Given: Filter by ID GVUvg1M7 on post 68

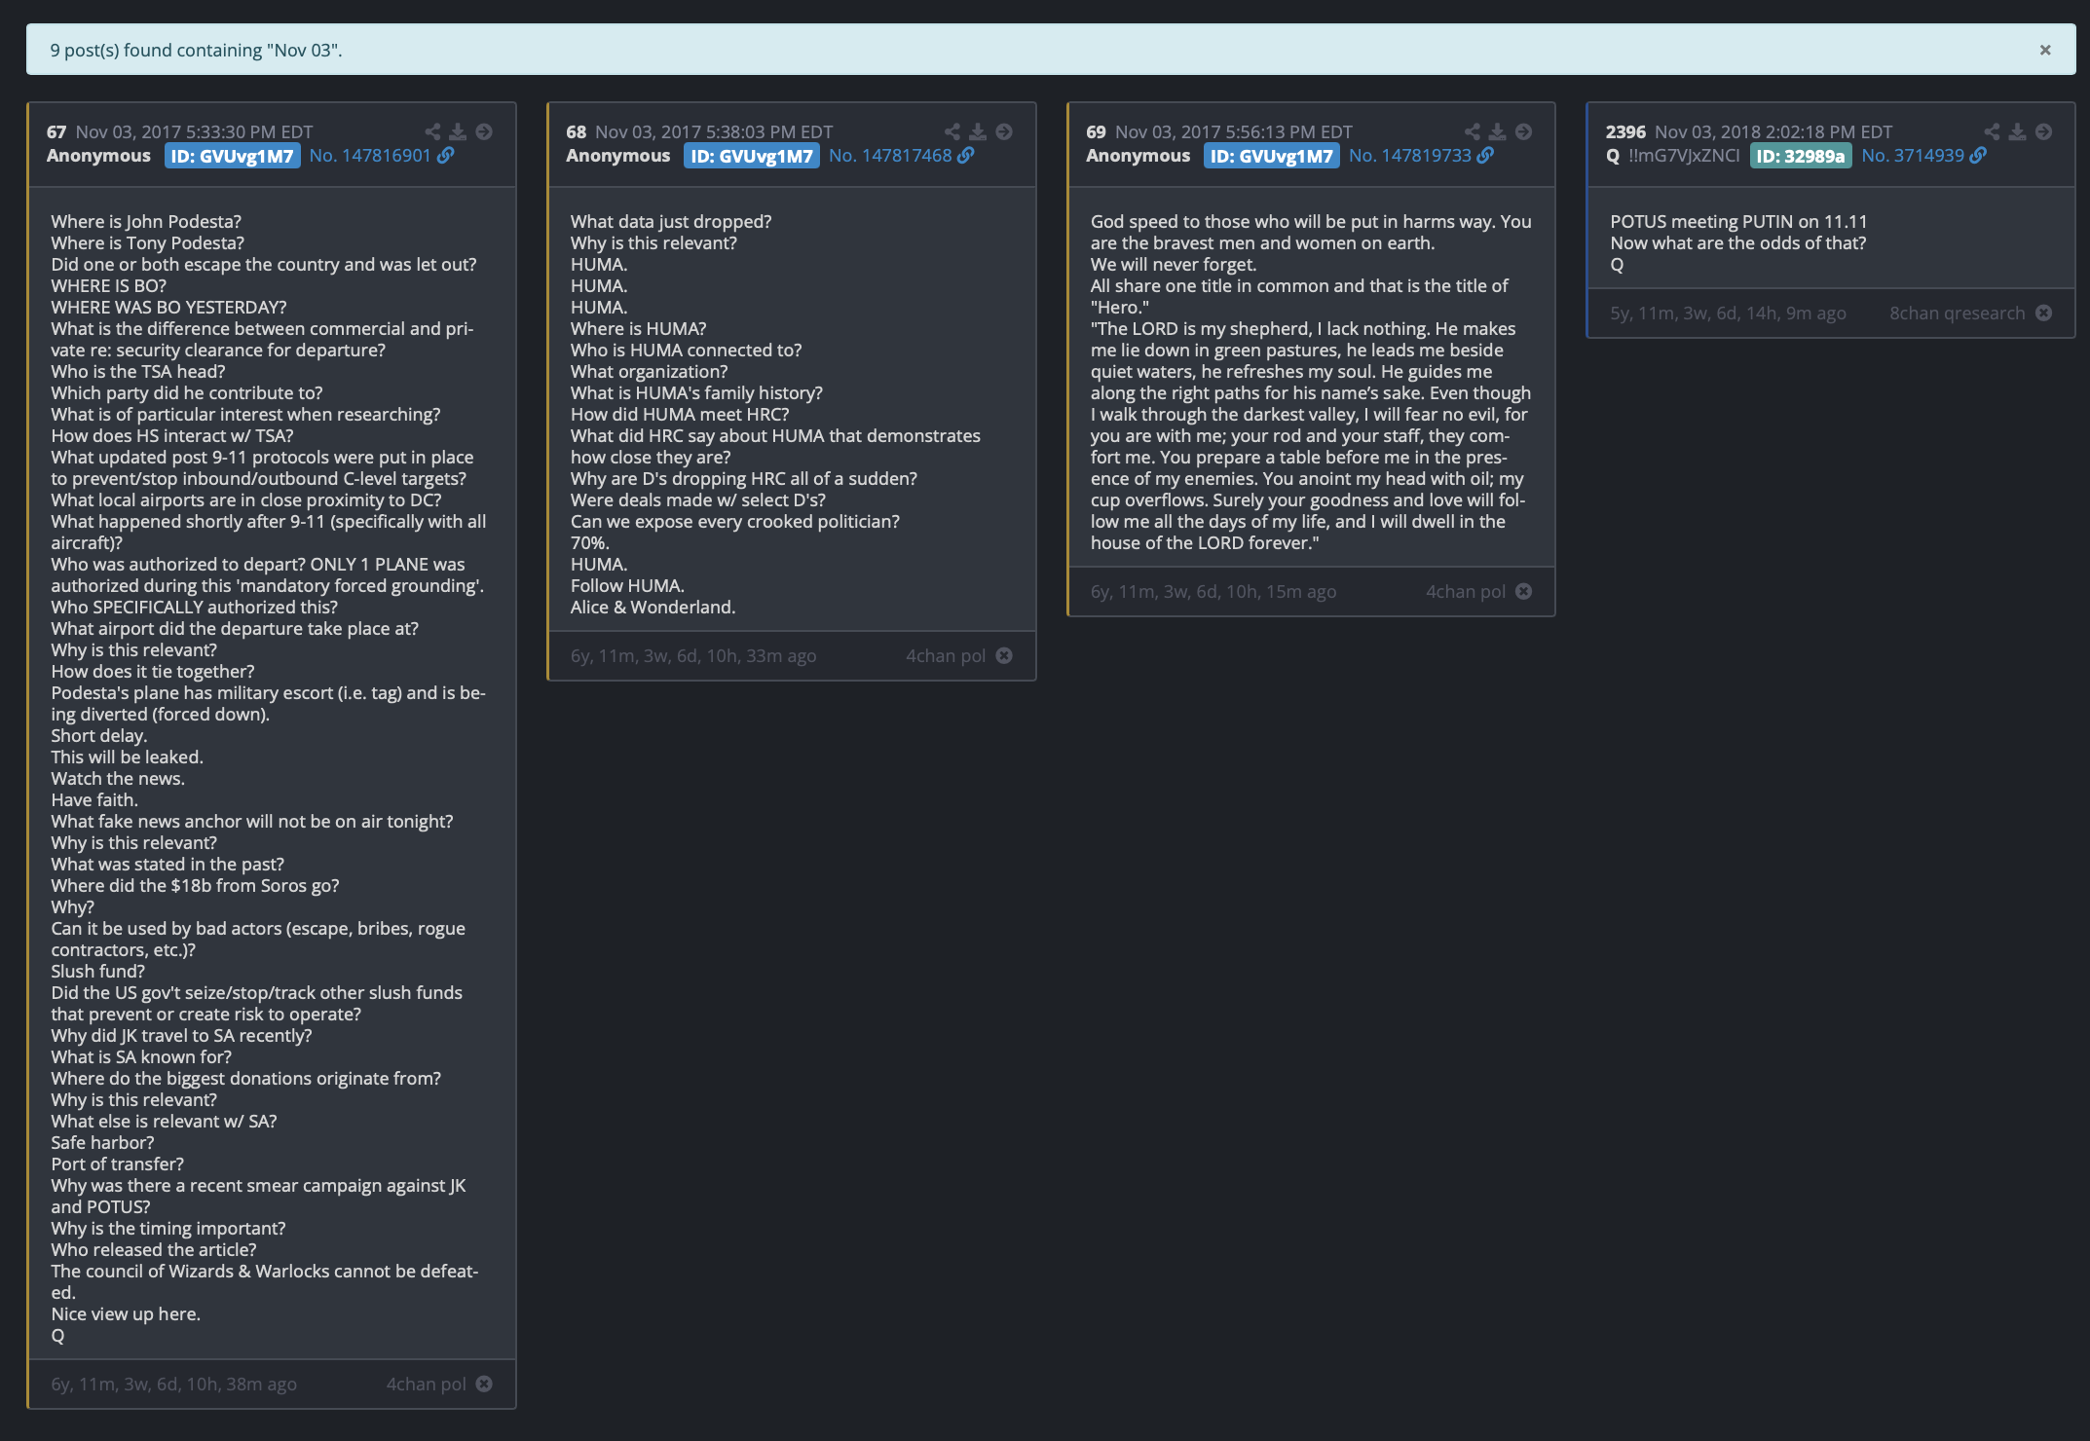Looking at the screenshot, I should click(x=752, y=156).
